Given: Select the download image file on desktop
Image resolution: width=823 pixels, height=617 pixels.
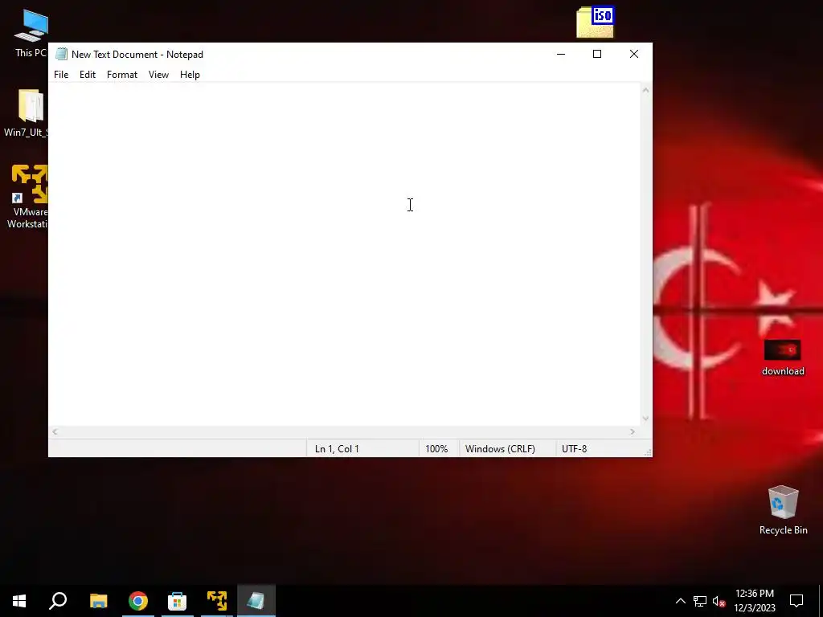Looking at the screenshot, I should pyautogui.click(x=783, y=358).
